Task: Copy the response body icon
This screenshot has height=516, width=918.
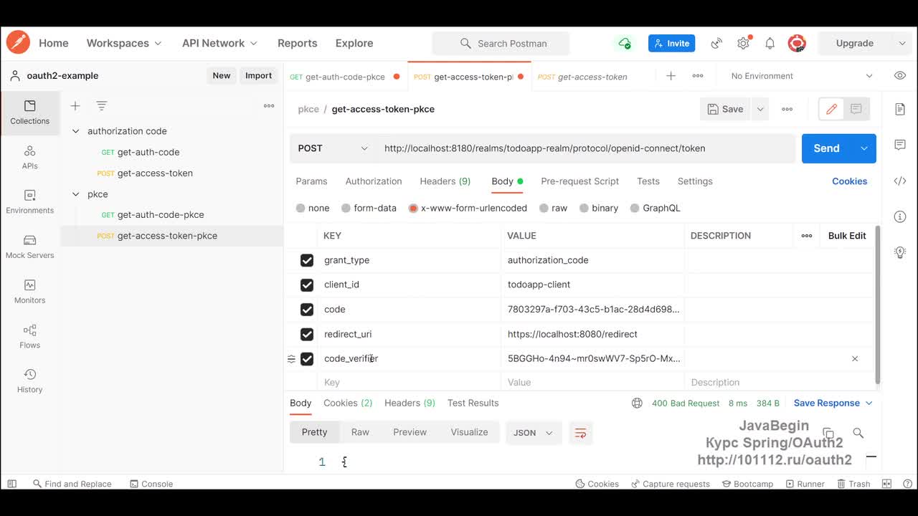Action: click(x=828, y=433)
